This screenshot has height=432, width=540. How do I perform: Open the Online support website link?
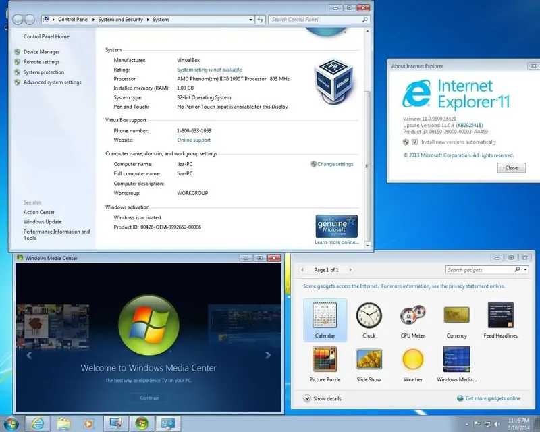click(194, 140)
